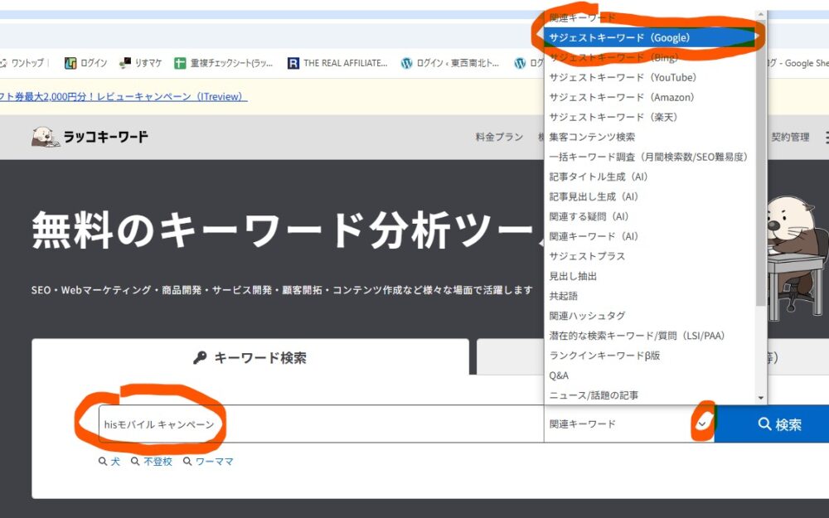
Task: Open the 関連キーワード search type dropdown
Action: pyautogui.click(x=629, y=424)
